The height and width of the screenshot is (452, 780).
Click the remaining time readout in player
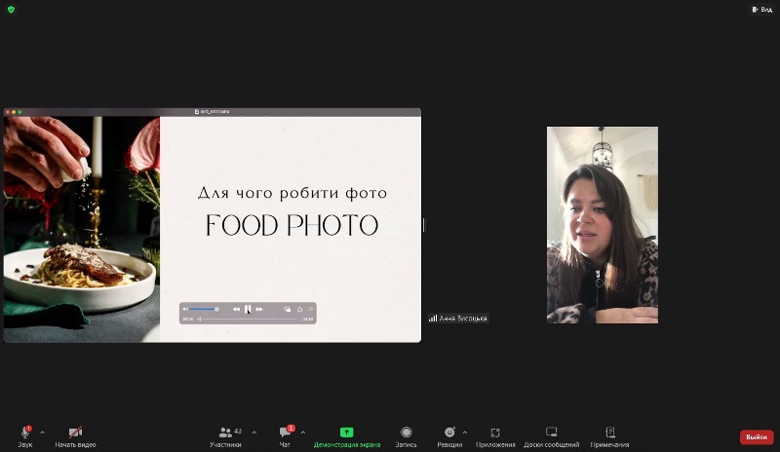tap(308, 320)
